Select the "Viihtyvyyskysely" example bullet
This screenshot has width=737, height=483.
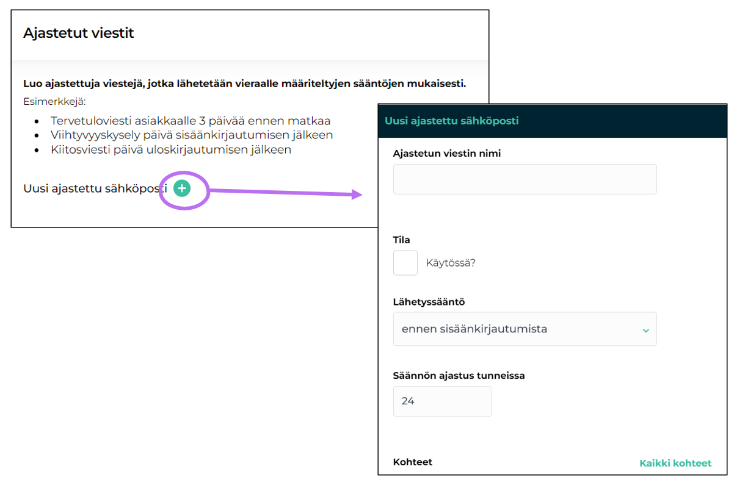[x=192, y=135]
